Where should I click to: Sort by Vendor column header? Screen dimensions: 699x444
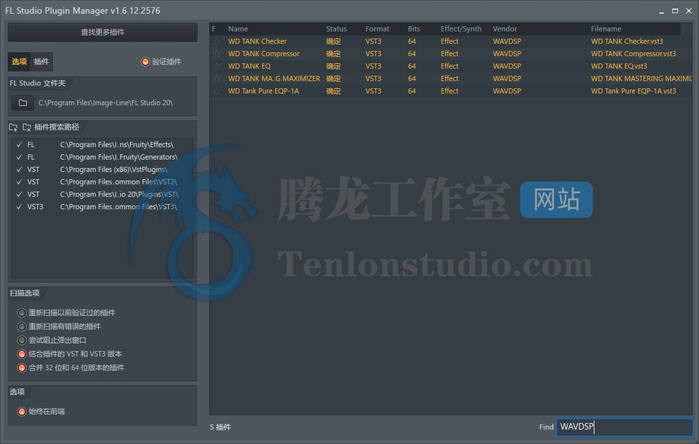coord(505,29)
